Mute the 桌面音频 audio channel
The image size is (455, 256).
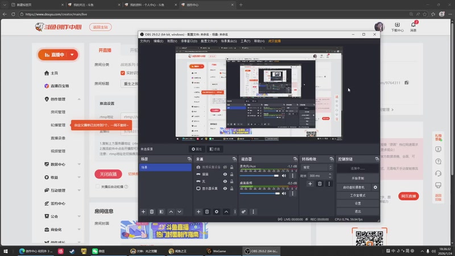pyautogui.click(x=284, y=193)
